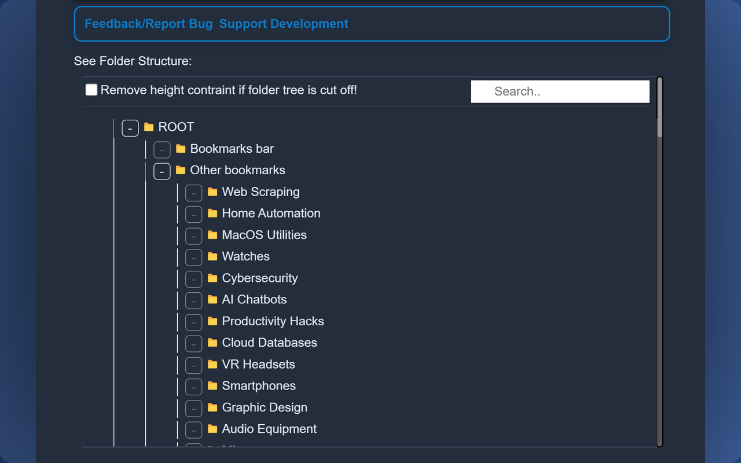Toggle the AI Chatbots expander
The width and height of the screenshot is (741, 463).
(x=194, y=300)
